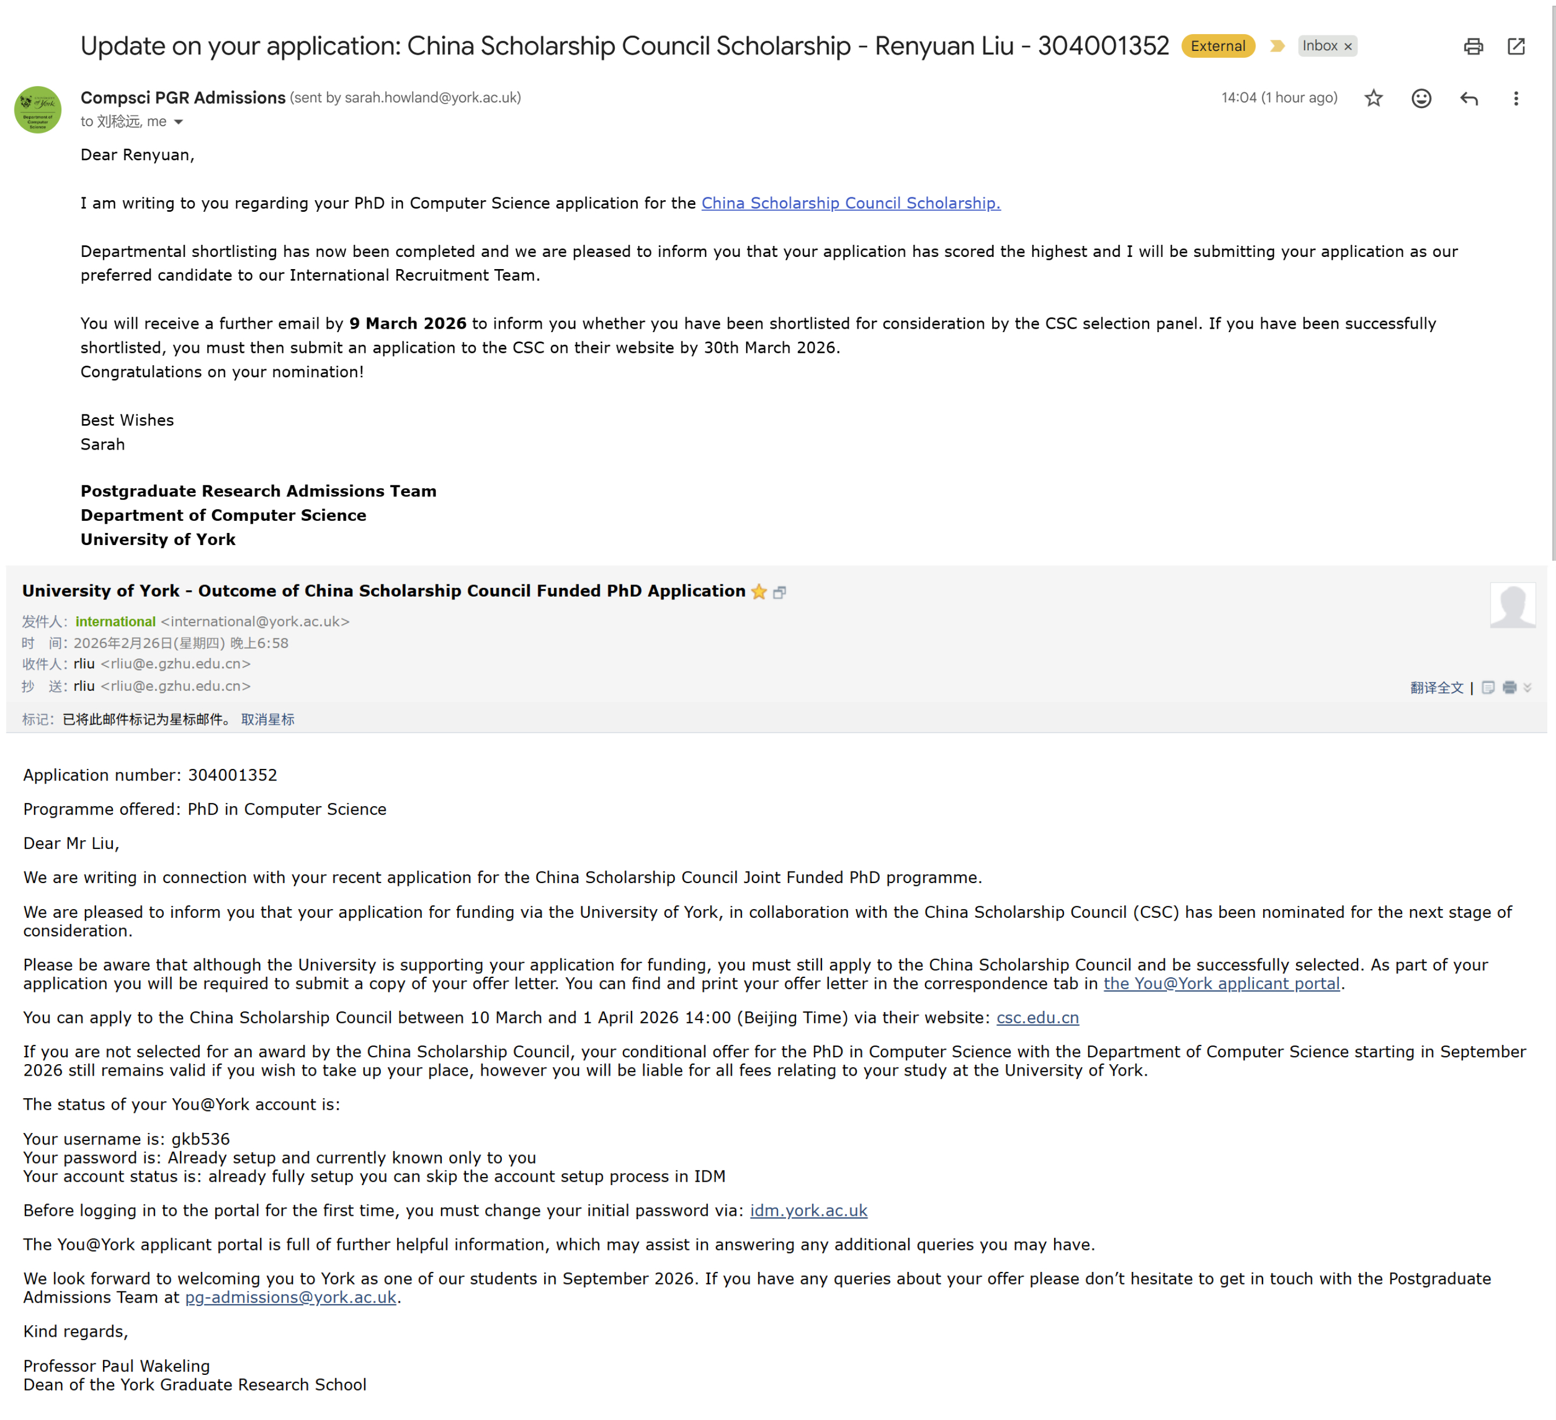Image resolution: width=1556 pixels, height=1420 pixels.
Task: Remove the Inbox label from conversation
Action: point(1348,46)
